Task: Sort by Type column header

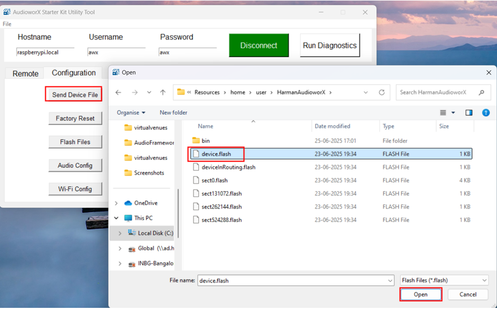Action: point(388,127)
